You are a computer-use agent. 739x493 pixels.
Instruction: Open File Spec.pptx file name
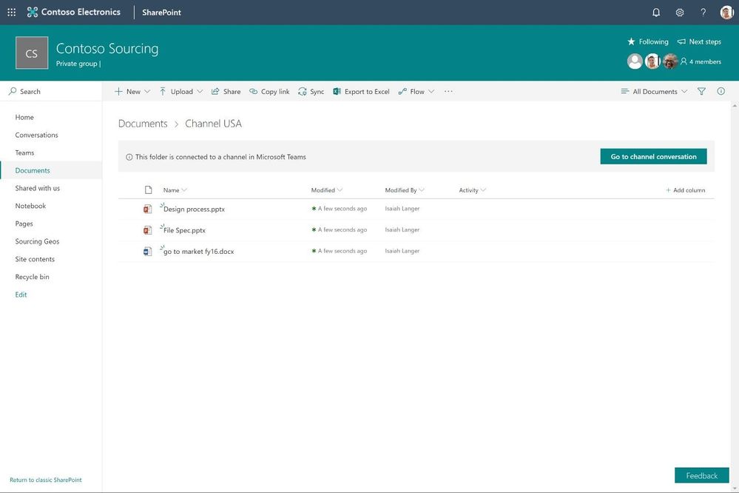184,230
